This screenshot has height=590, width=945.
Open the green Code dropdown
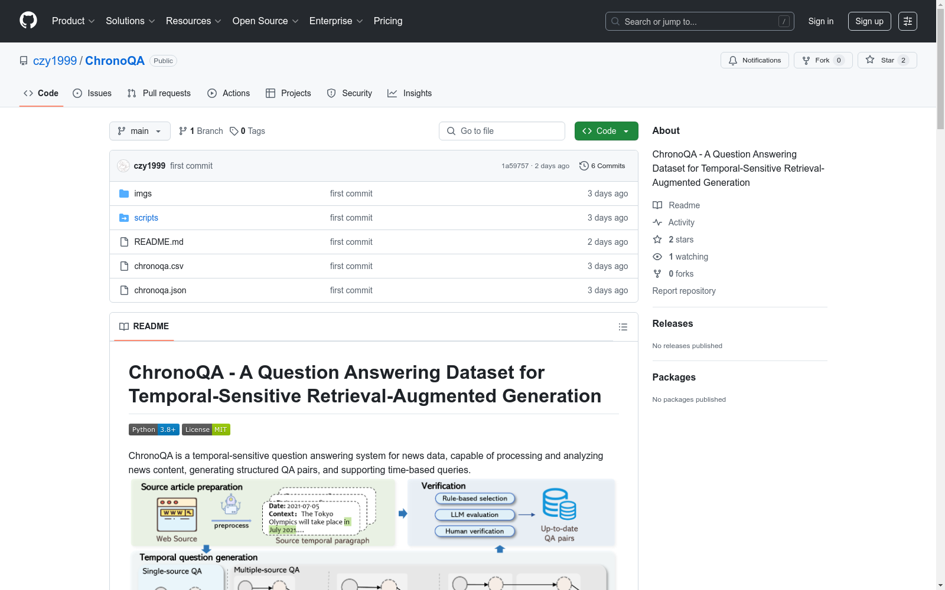(x=607, y=131)
